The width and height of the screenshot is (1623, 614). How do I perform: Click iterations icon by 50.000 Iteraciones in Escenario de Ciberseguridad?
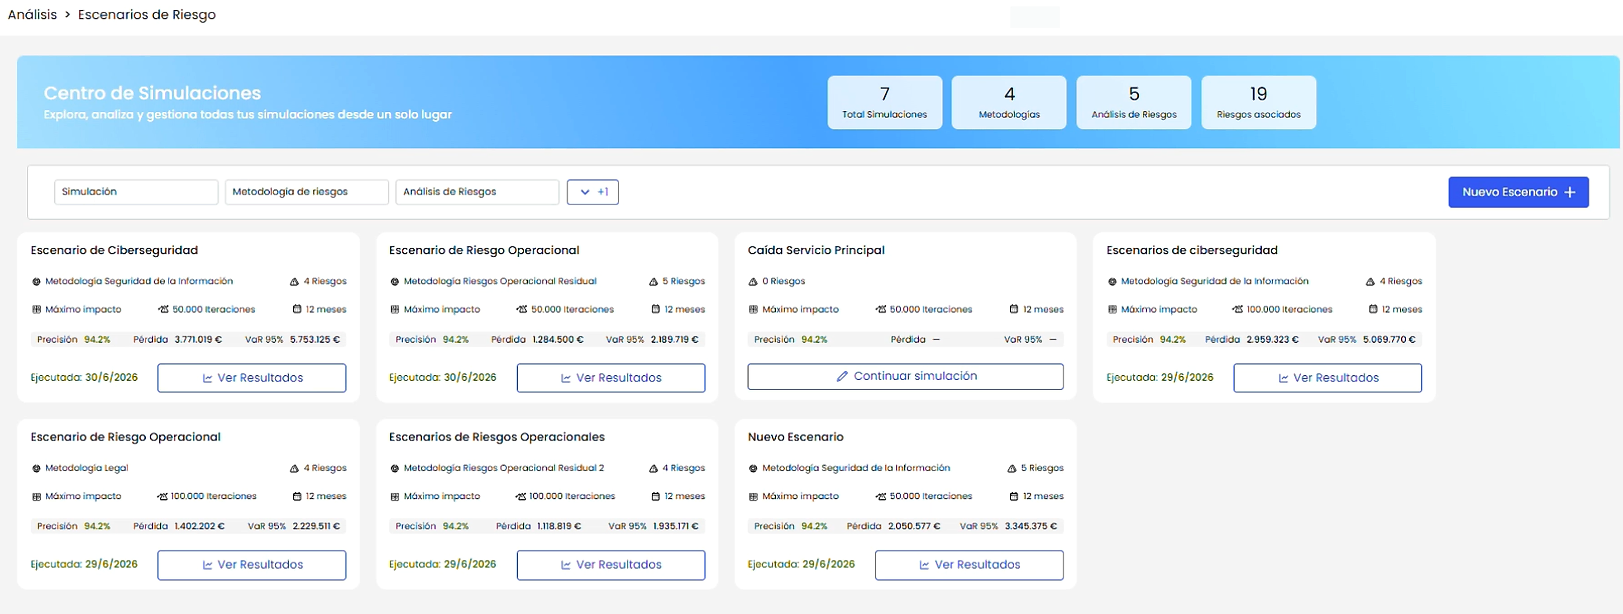coord(163,309)
